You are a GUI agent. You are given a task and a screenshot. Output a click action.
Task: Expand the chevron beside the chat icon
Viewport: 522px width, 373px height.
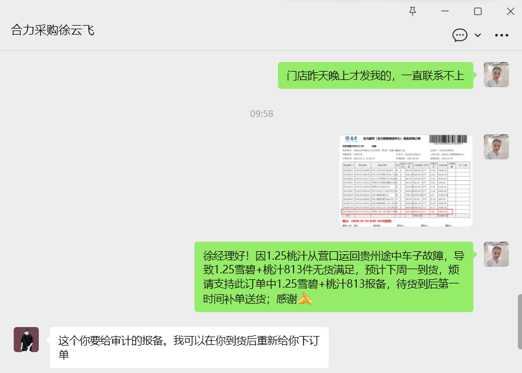pos(478,35)
